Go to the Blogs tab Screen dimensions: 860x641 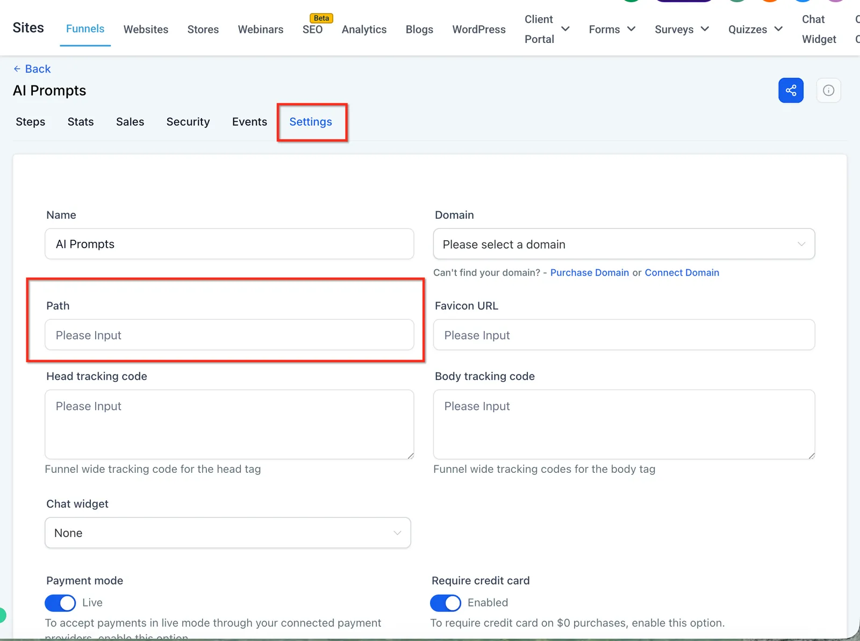tap(419, 29)
